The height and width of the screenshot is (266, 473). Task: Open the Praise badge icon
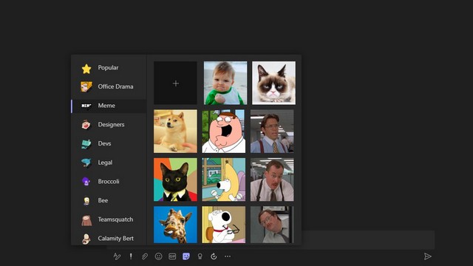pyautogui.click(x=200, y=256)
